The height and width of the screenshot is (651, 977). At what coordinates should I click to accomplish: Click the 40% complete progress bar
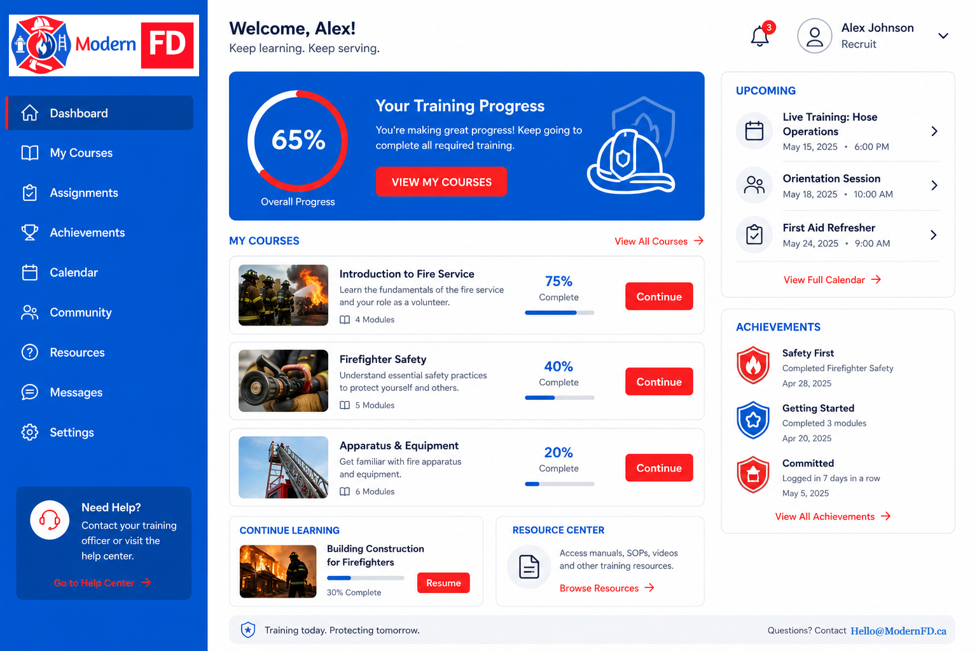click(x=559, y=398)
